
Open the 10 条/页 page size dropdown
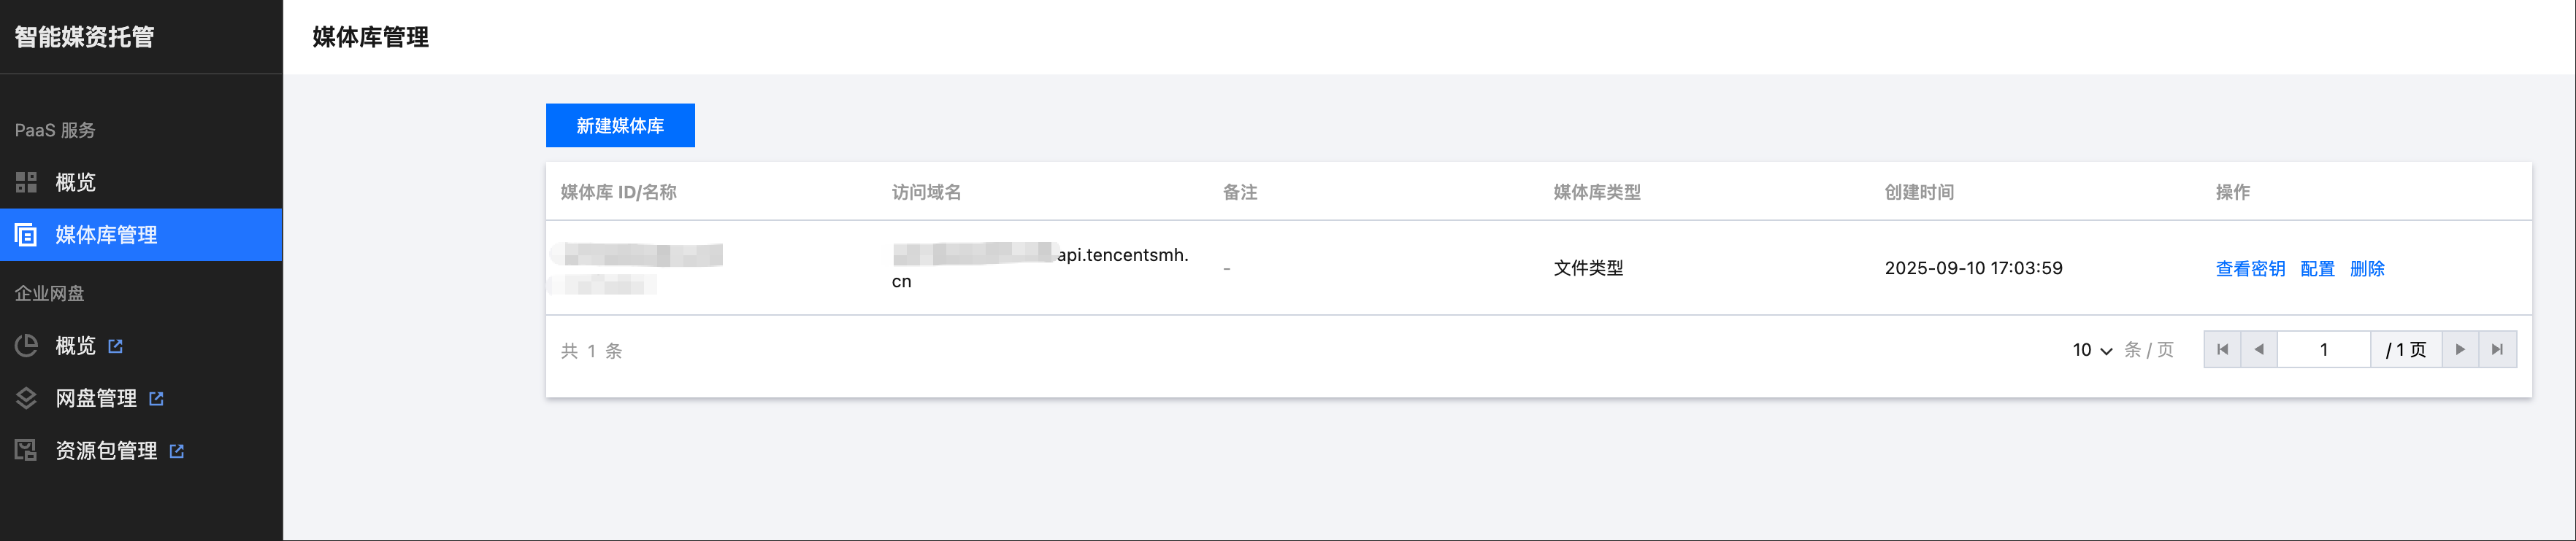2092,351
